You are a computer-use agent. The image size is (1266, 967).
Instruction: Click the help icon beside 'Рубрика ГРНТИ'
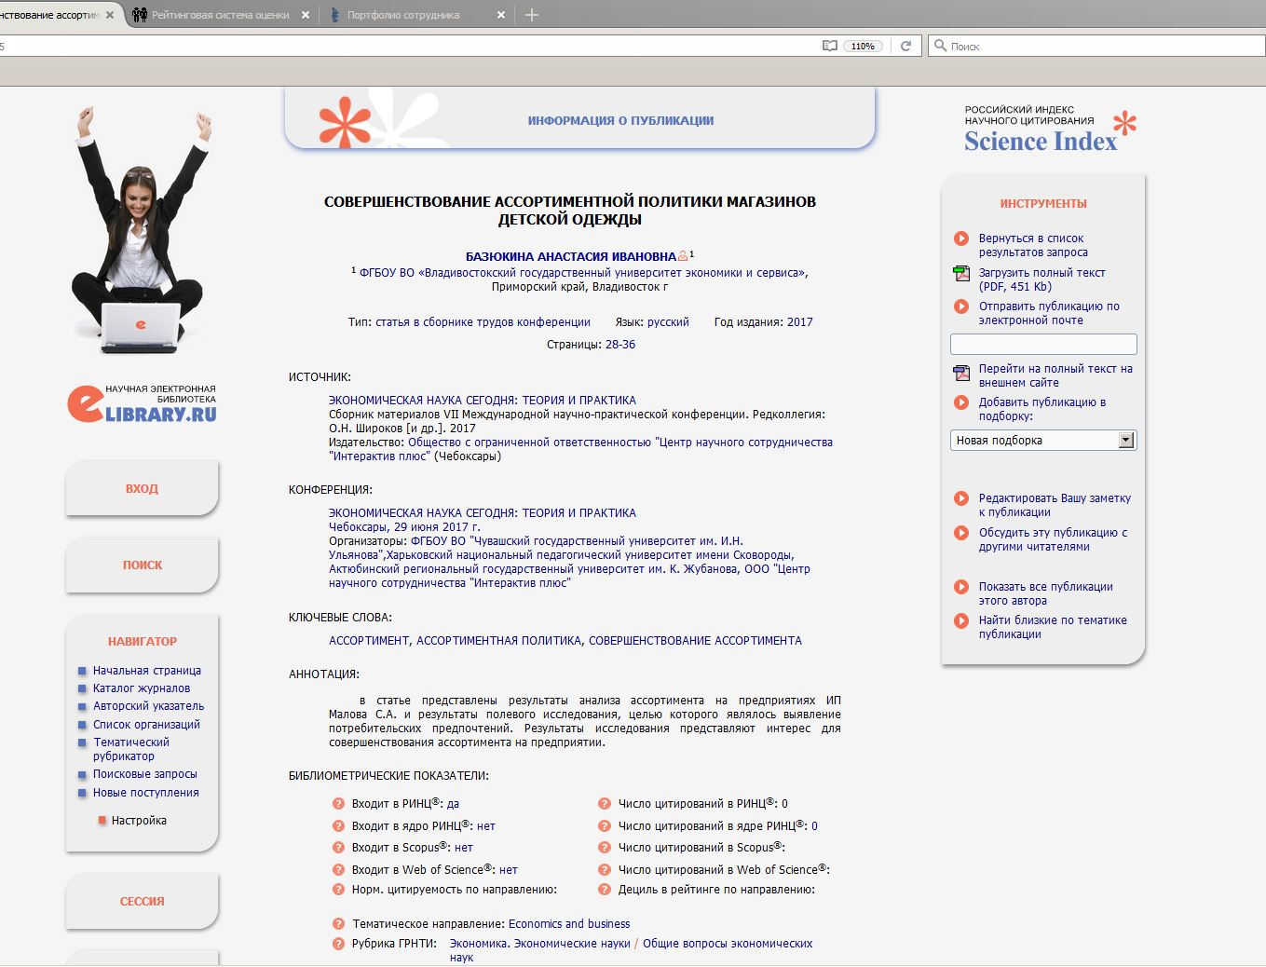click(339, 944)
